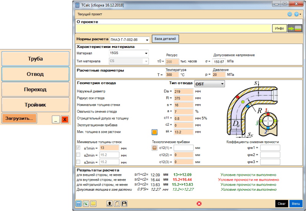Select the Труба item in the left panel
Screen dimensions: 306x211
coord(35,59)
